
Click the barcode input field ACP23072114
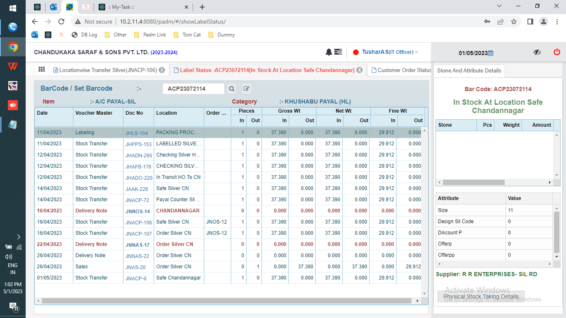(x=194, y=89)
